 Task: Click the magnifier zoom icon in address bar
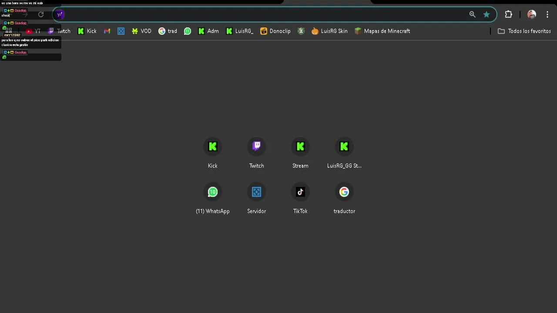click(472, 14)
